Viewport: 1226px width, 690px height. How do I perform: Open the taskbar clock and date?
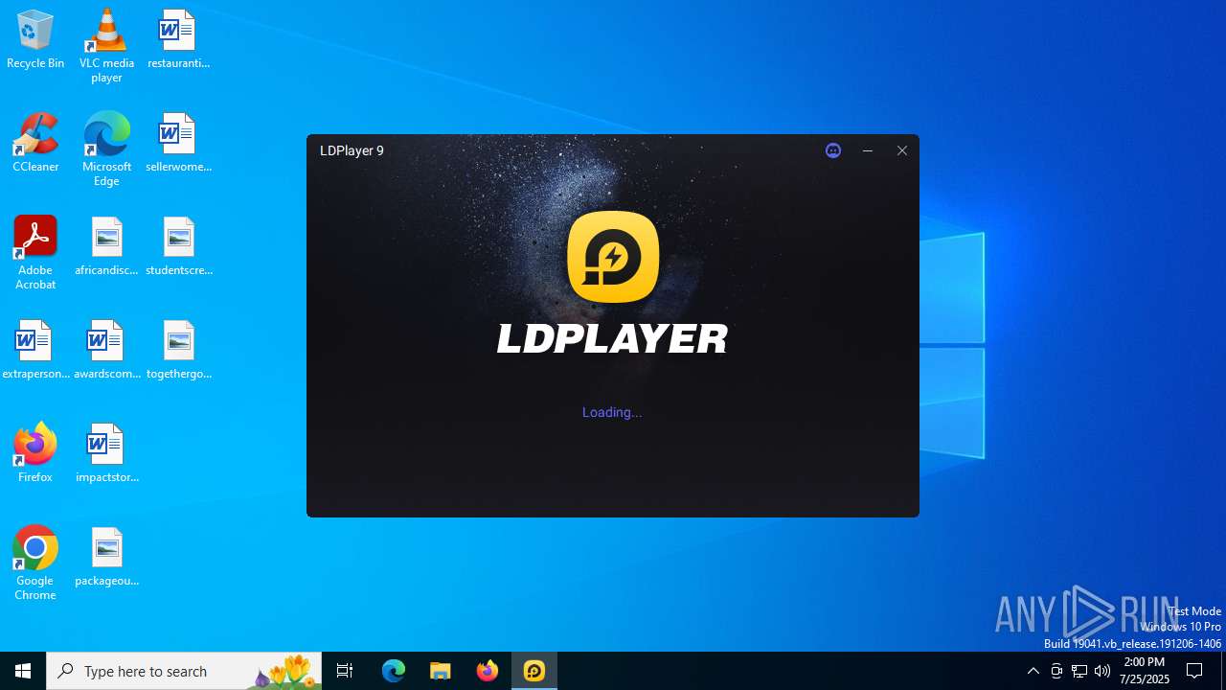point(1145,671)
